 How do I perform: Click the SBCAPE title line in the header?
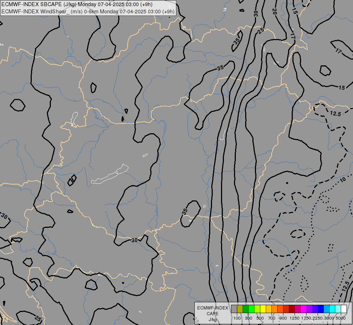point(77,4)
